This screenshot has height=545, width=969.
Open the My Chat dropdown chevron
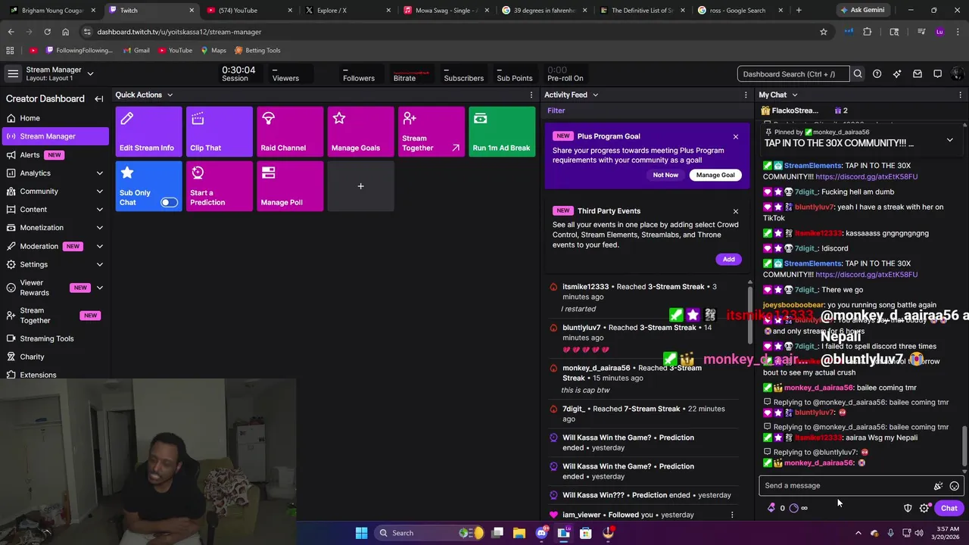click(794, 95)
